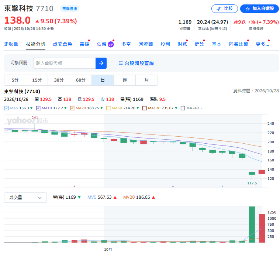
Task: Select 月 monthly chart interval
Action: [146, 80]
